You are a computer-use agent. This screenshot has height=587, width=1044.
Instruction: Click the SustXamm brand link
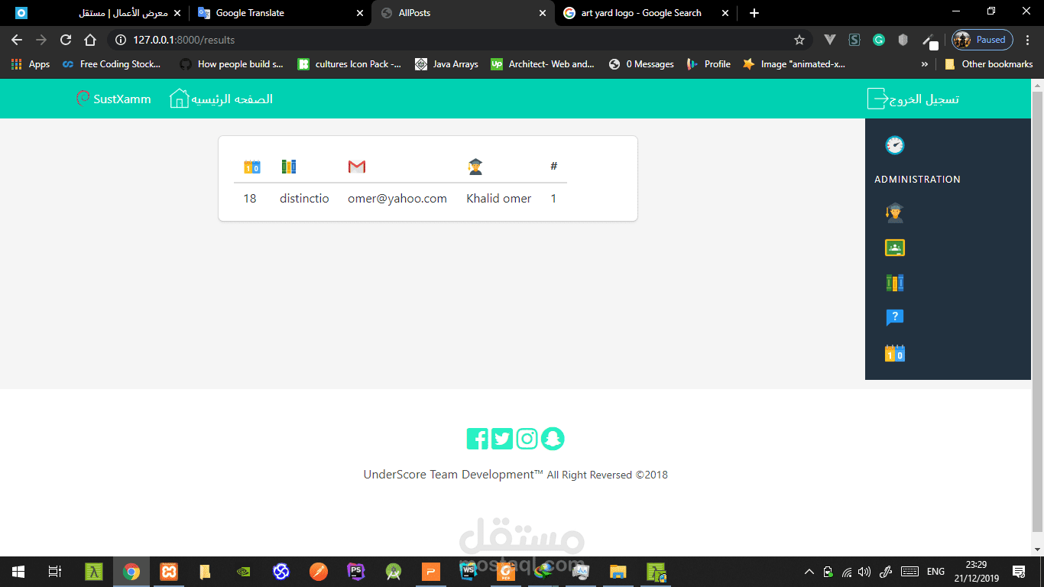pyautogui.click(x=122, y=99)
